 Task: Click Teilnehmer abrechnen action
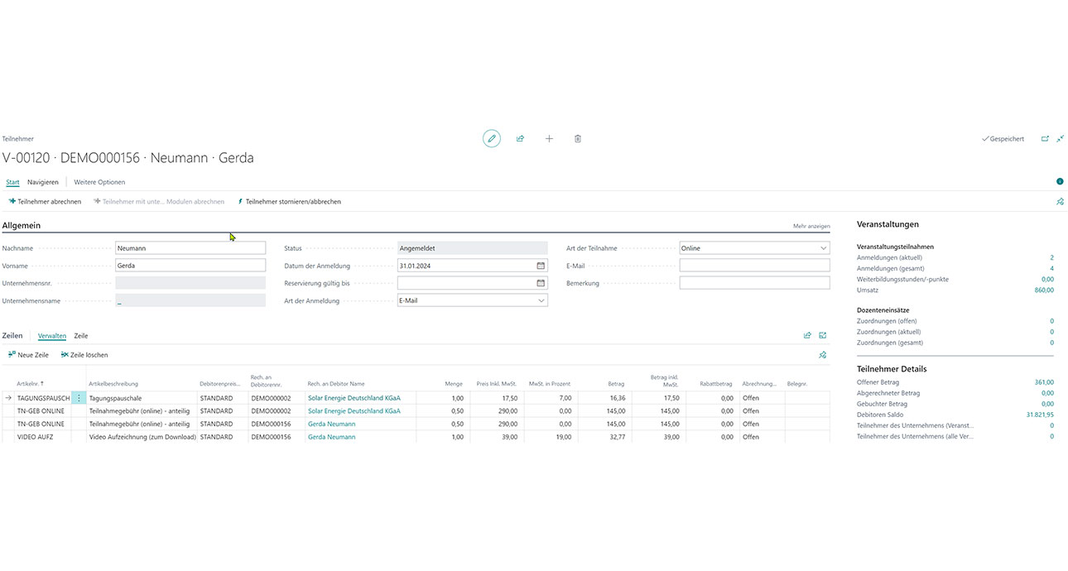[x=45, y=202]
